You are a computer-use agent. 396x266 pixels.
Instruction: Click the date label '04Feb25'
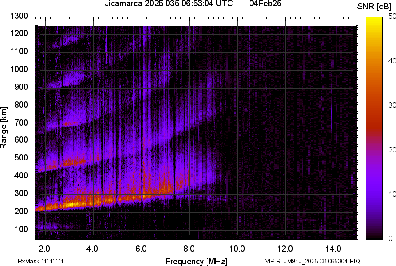(x=265, y=4)
